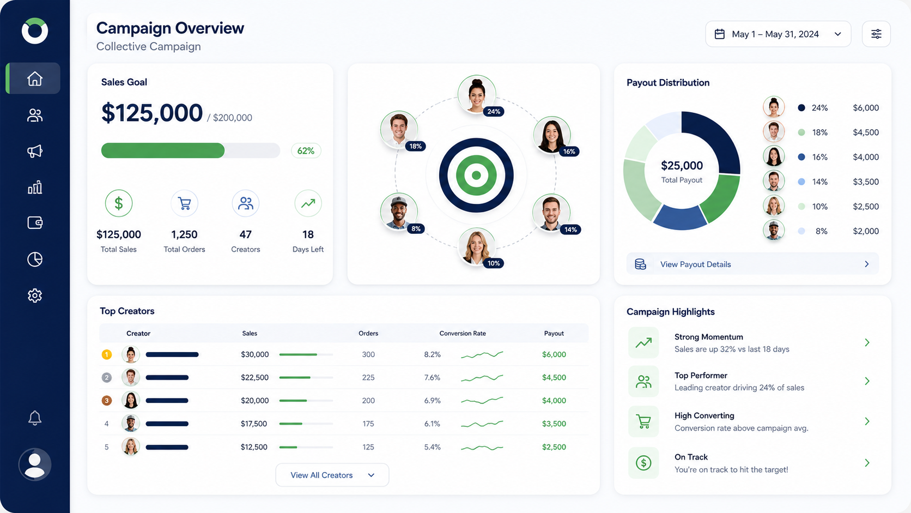Sort by the Creator column header
Image resolution: width=911 pixels, height=513 pixels.
[138, 333]
